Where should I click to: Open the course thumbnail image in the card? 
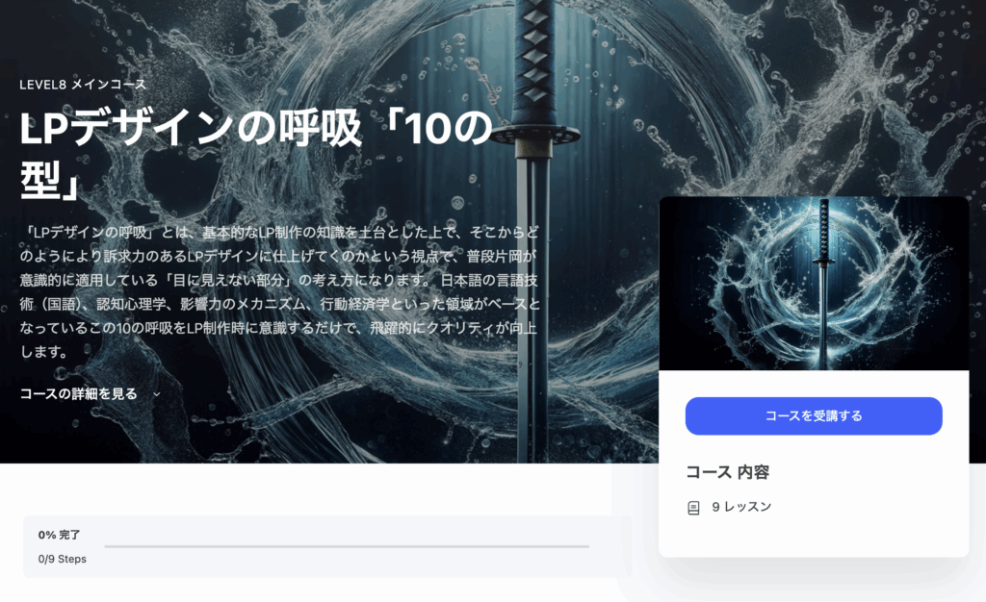click(814, 283)
